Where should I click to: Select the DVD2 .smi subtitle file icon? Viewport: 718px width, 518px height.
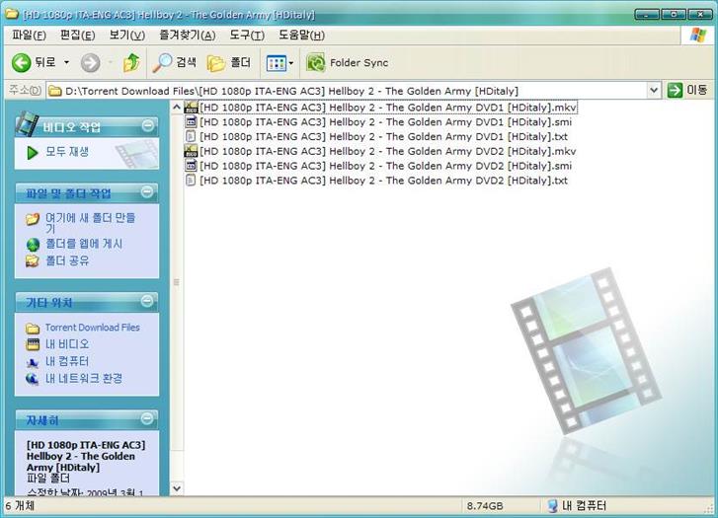[x=191, y=166]
